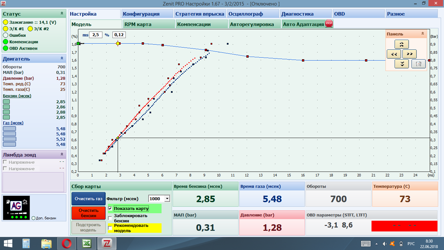
Task: Open File Explorer from the taskbar
Action: pos(46,243)
